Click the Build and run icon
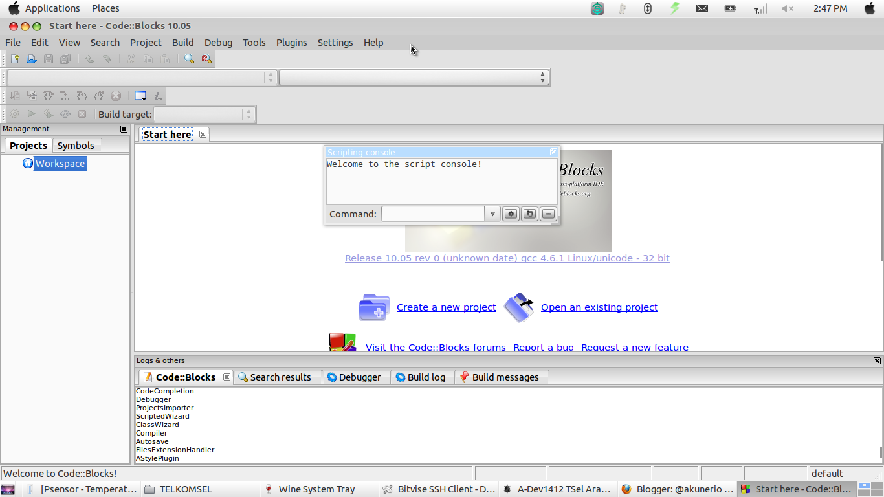The height and width of the screenshot is (497, 884). [x=49, y=114]
